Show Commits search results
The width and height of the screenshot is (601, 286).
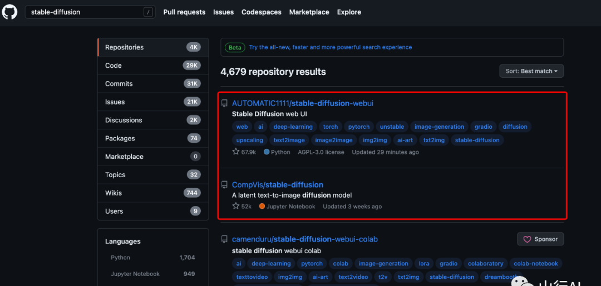(x=153, y=84)
